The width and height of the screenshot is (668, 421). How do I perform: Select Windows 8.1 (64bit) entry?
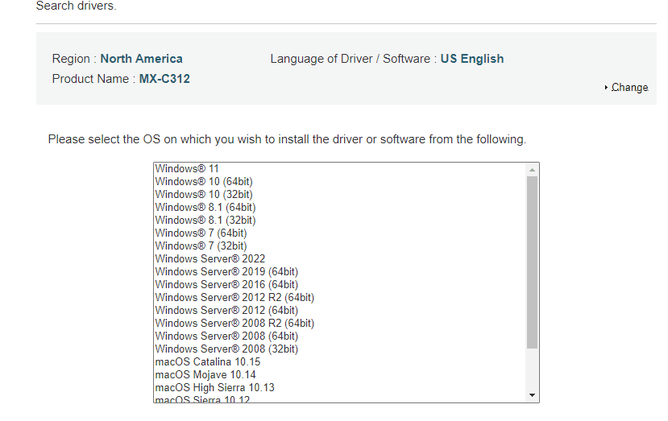(x=205, y=208)
